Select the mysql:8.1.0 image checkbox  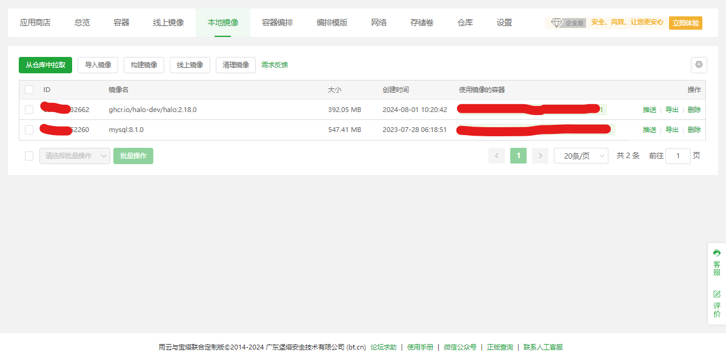coord(28,129)
